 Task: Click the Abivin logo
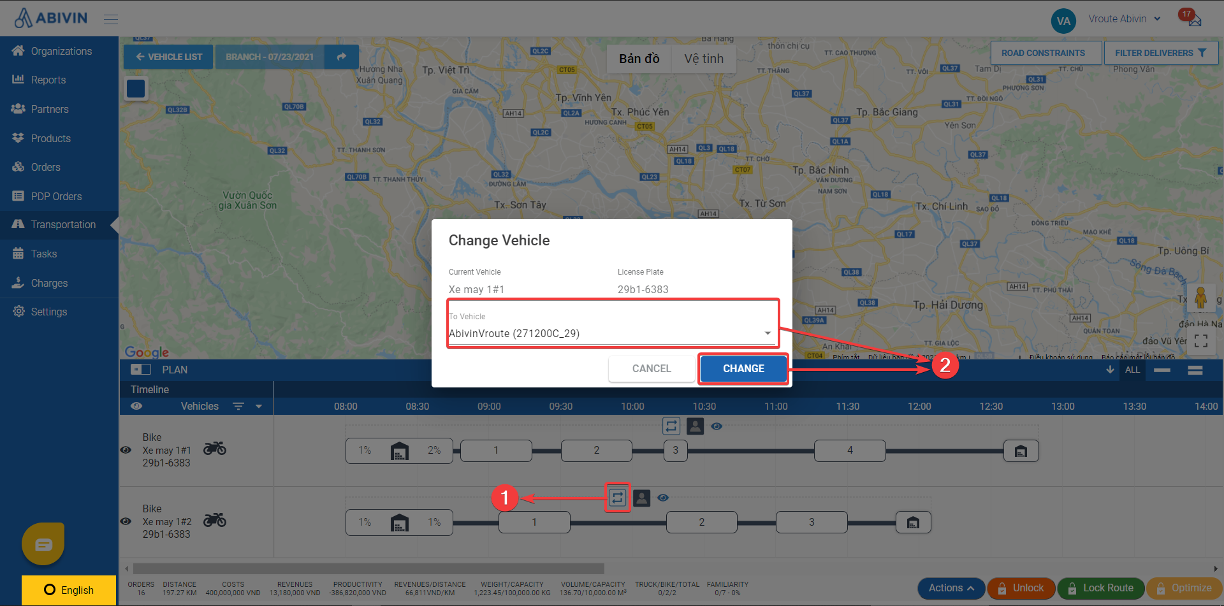point(50,18)
